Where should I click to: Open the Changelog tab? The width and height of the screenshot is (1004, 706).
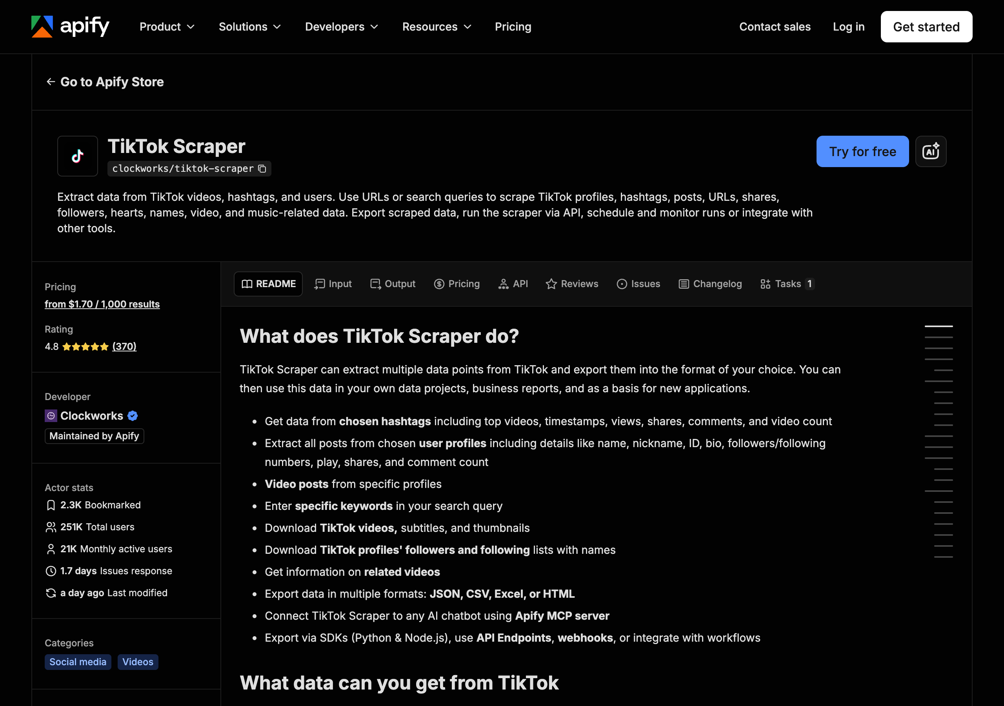pos(711,284)
